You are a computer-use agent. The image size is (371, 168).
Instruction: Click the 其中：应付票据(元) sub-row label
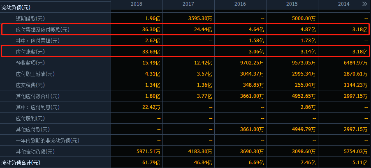(37, 41)
